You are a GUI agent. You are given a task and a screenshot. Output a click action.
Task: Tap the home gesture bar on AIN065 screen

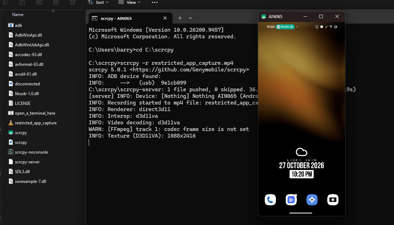[x=301, y=213]
